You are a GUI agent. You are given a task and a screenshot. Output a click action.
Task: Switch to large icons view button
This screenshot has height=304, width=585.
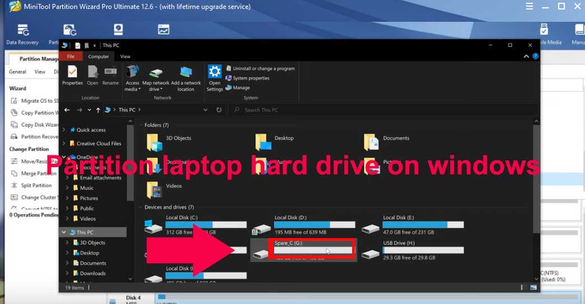pos(533,288)
